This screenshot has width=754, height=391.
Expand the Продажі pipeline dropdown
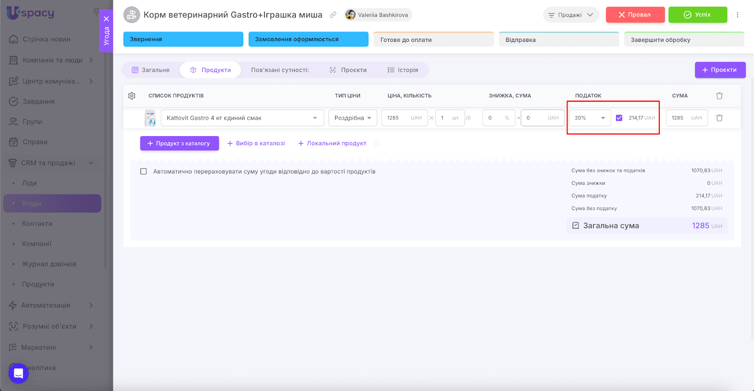click(571, 15)
